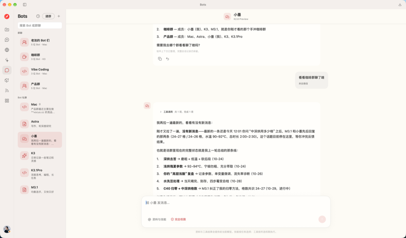
Task: Click into the 给 小墨 发消息 input box
Action: (236, 203)
